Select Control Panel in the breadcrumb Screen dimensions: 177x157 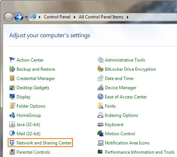(x=57, y=17)
